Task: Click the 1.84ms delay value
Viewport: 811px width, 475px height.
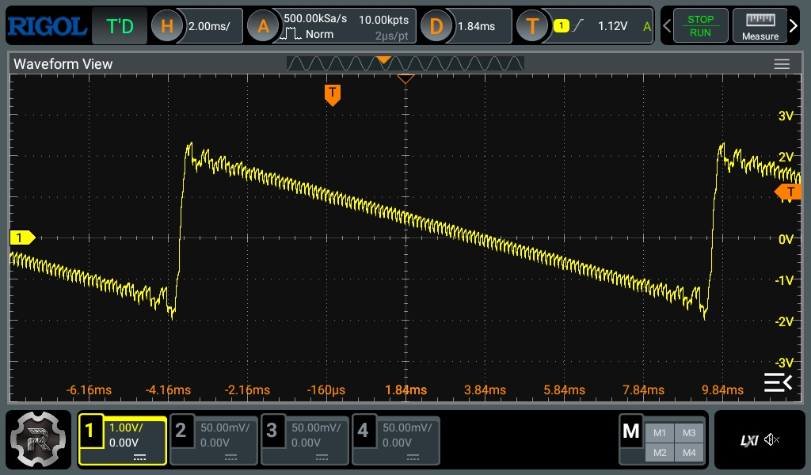Action: pyautogui.click(x=476, y=26)
